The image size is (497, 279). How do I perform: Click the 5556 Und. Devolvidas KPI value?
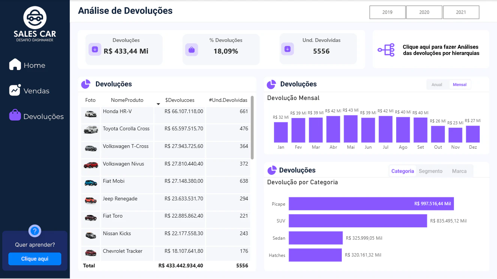[321, 51]
